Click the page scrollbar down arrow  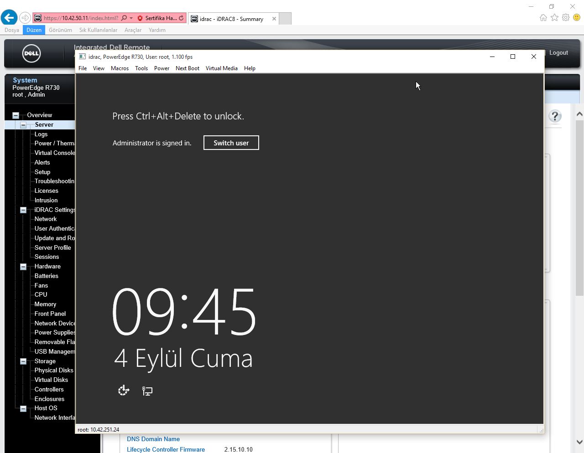pos(579,442)
